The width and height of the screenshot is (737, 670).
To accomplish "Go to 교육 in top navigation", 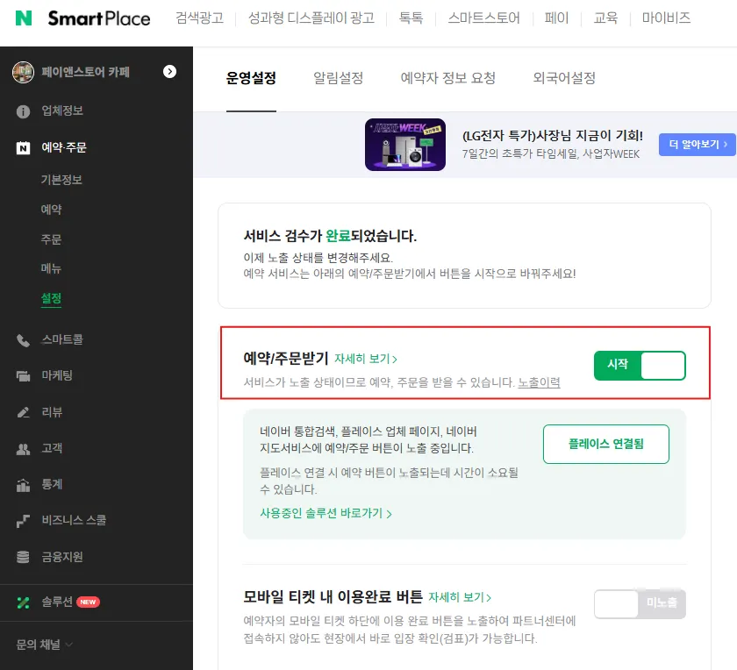I will (605, 18).
